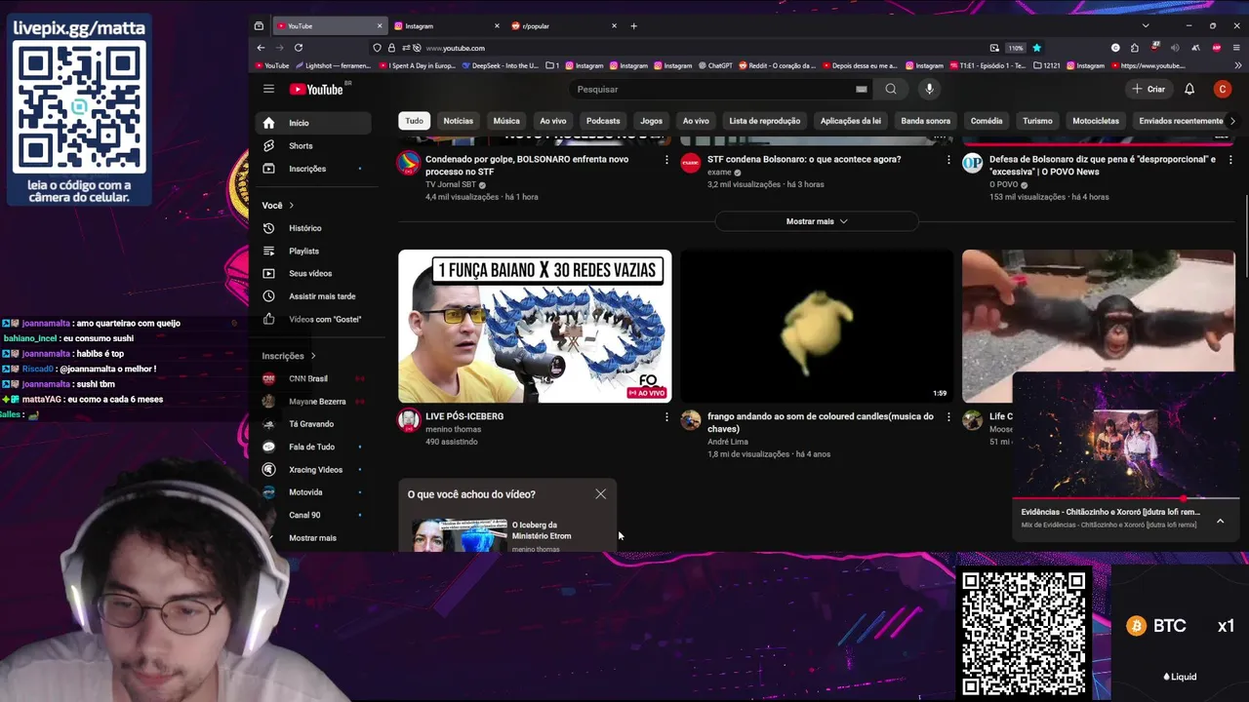Open the browser tab list dropdown

pyautogui.click(x=1146, y=26)
